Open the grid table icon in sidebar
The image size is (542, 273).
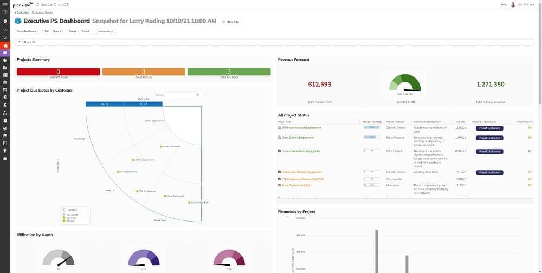pos(5,75)
